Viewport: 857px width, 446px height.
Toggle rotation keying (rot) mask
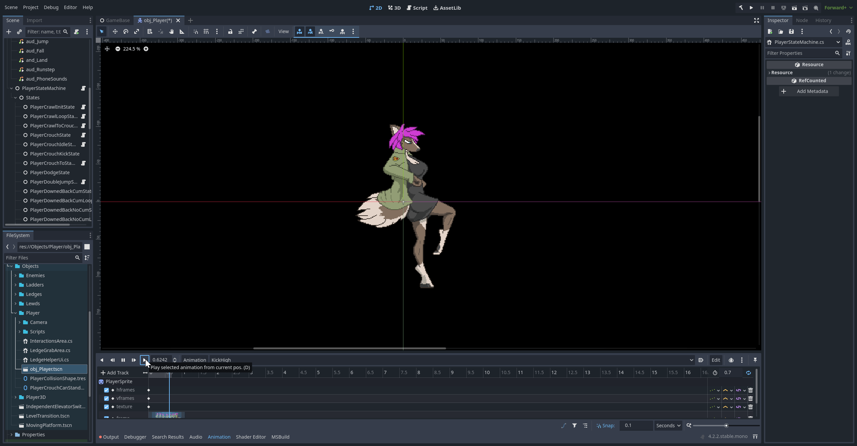tap(310, 31)
